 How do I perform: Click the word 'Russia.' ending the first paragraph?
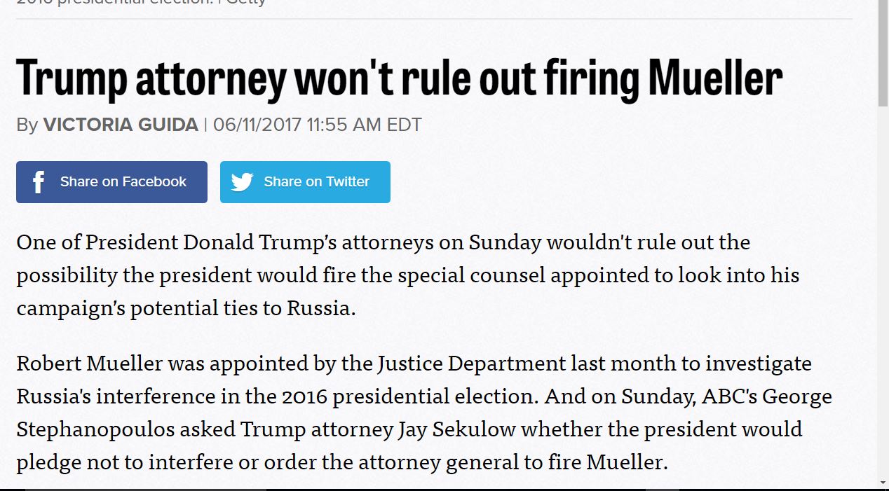coord(322,308)
